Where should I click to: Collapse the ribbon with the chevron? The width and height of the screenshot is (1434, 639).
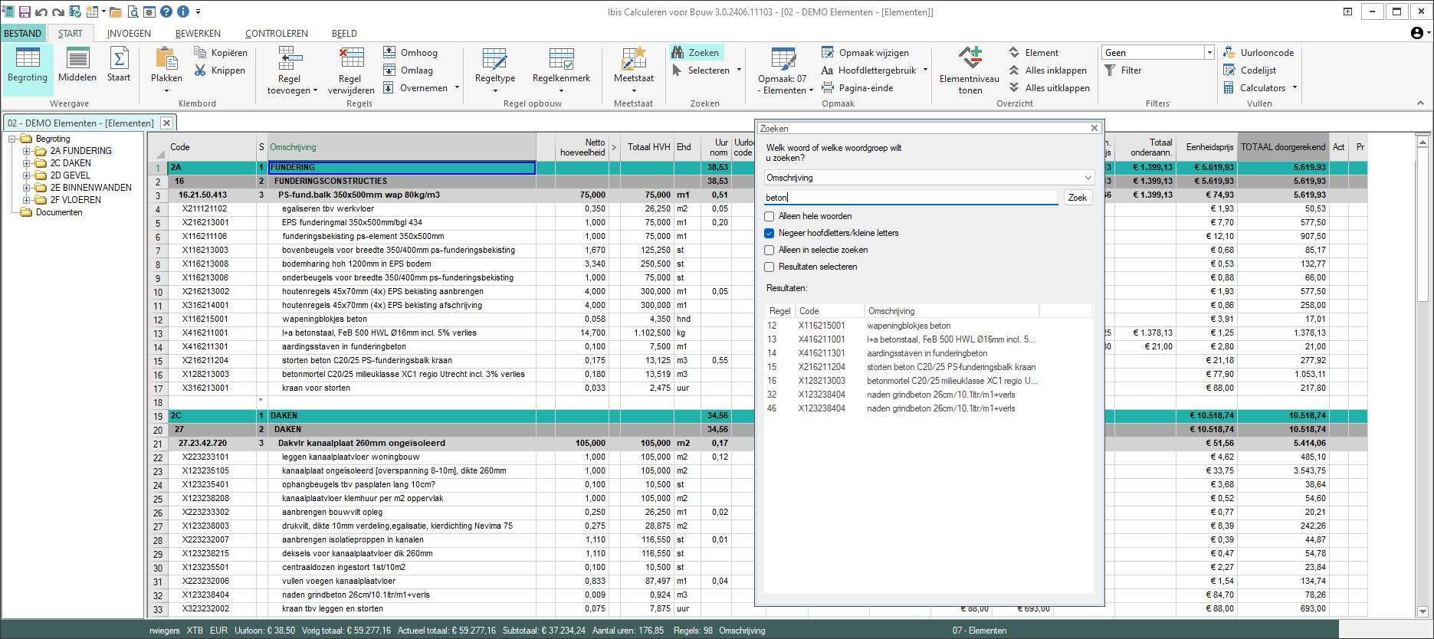[1420, 103]
